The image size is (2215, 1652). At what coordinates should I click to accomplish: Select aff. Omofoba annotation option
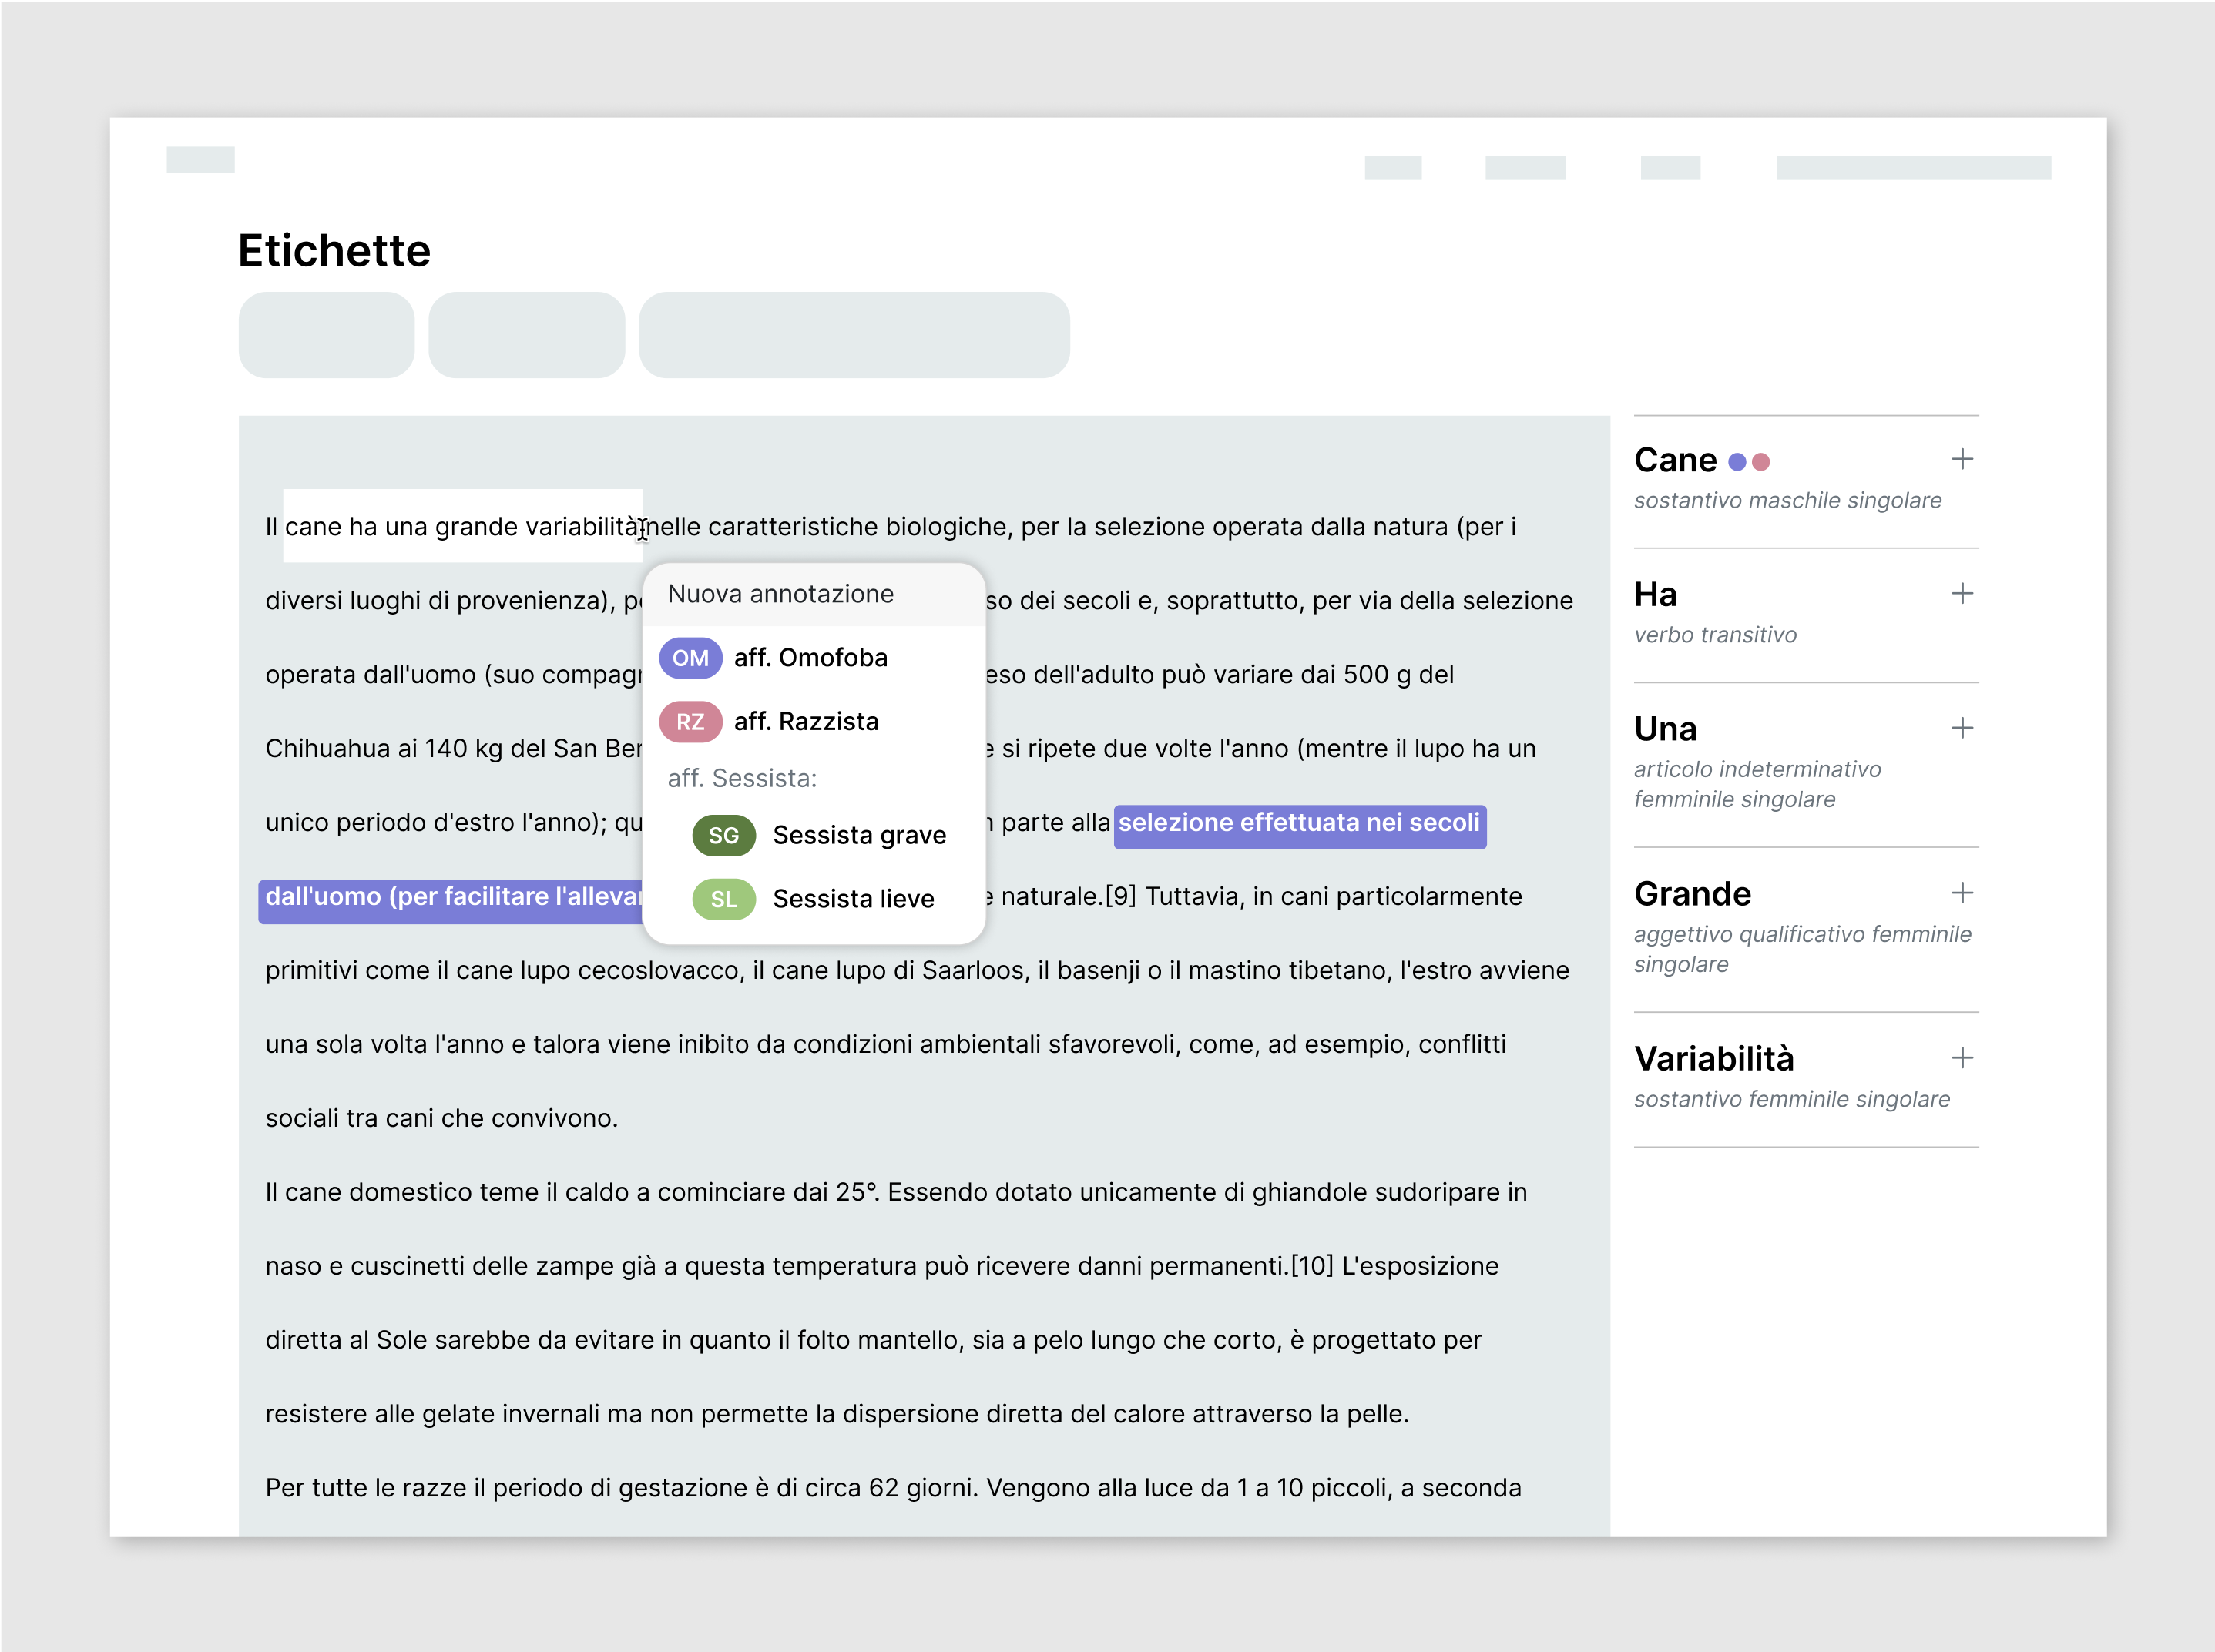coord(810,658)
